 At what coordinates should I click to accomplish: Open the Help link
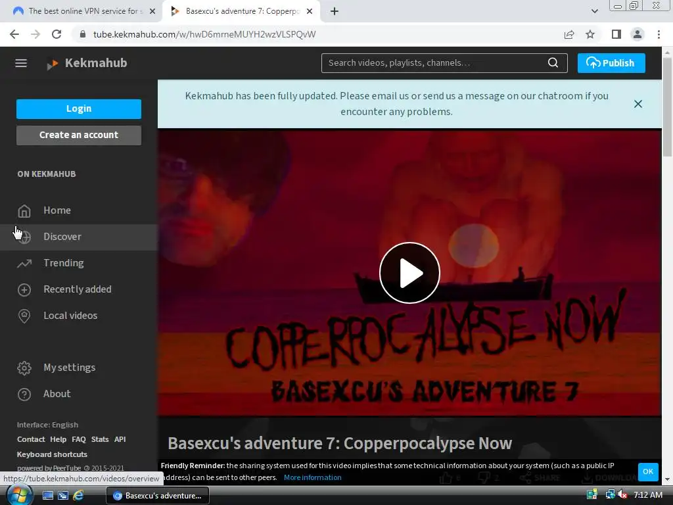58,439
